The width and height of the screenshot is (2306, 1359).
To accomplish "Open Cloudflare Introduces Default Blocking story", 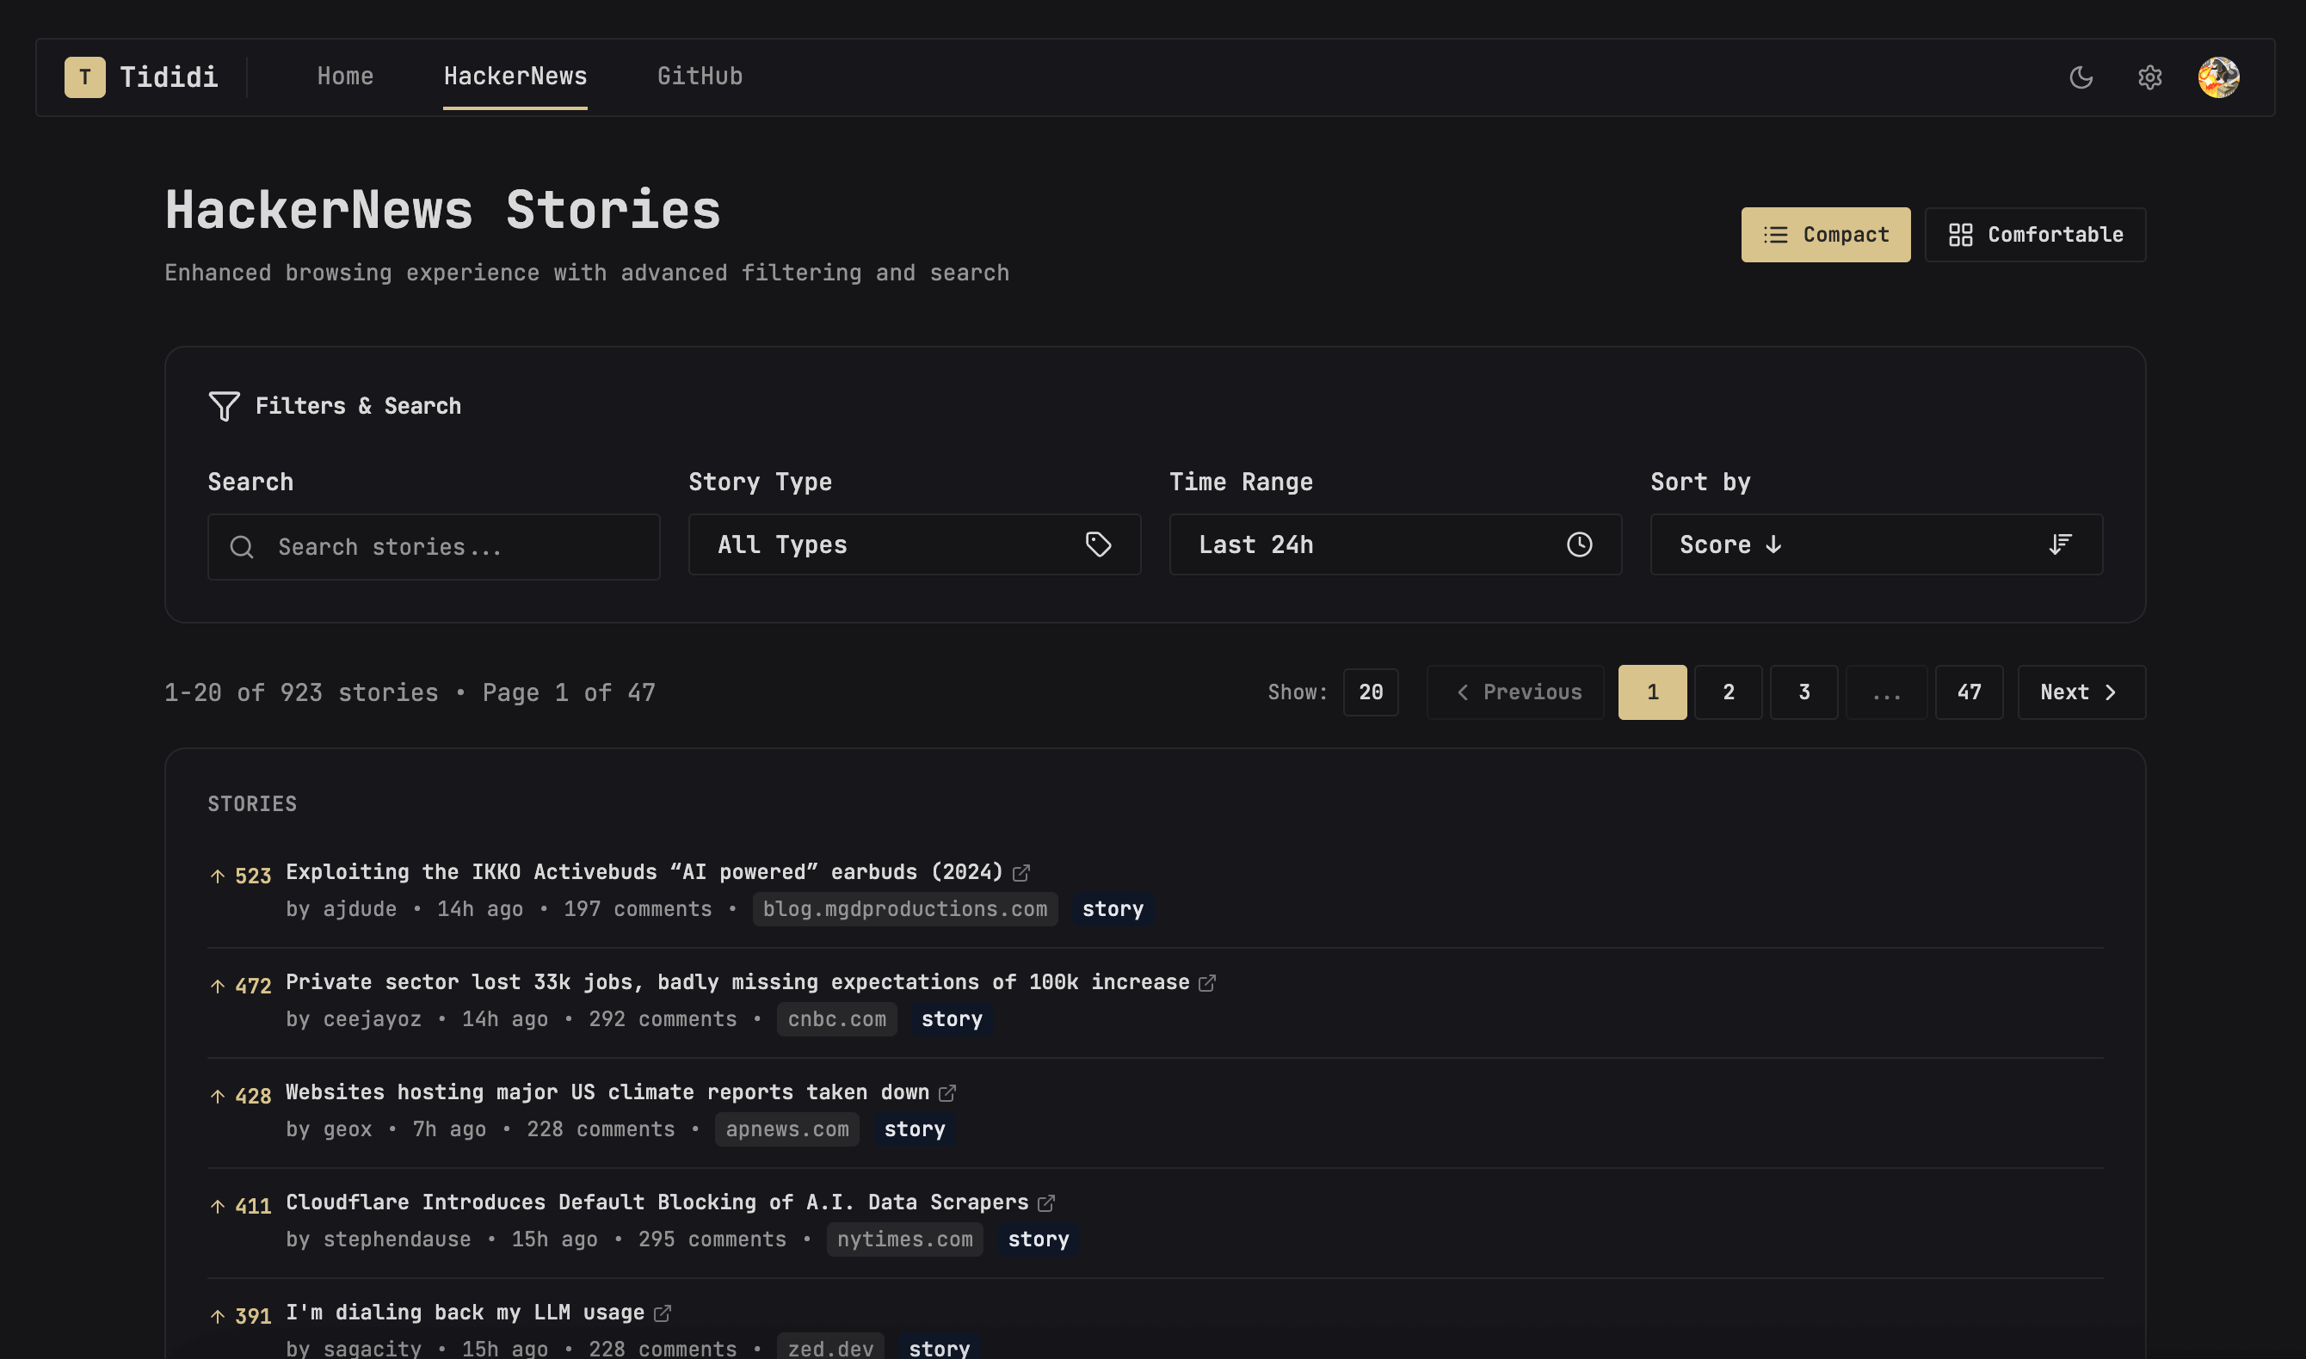I will tap(657, 1201).
